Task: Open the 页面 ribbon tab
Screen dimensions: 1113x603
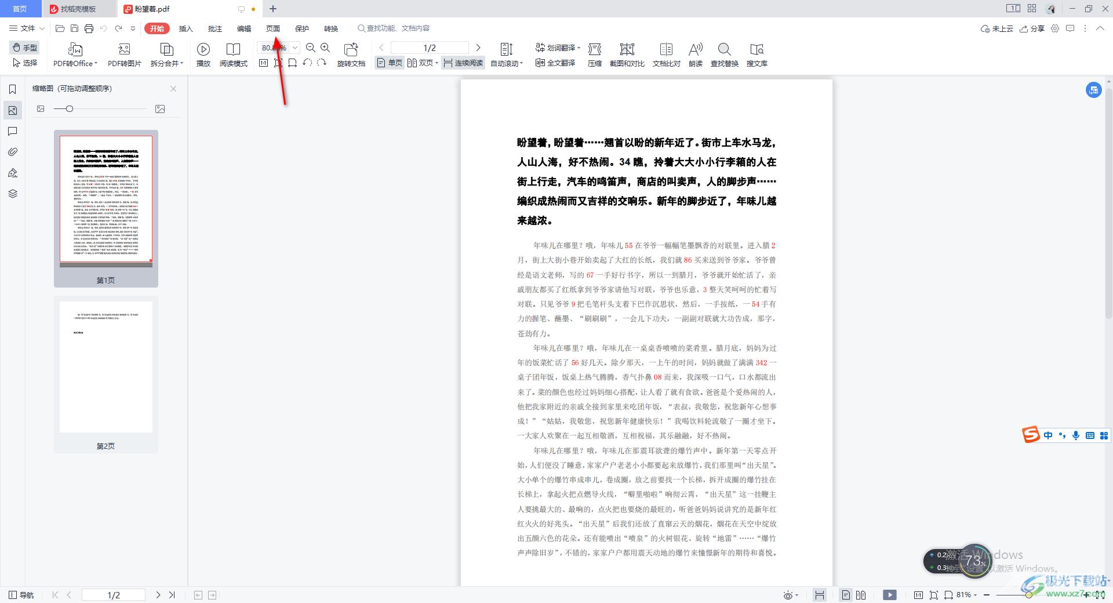Action: tap(272, 28)
